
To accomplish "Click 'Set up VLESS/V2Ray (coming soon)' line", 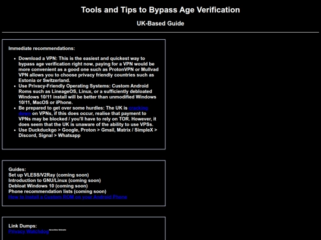I will (49, 175).
